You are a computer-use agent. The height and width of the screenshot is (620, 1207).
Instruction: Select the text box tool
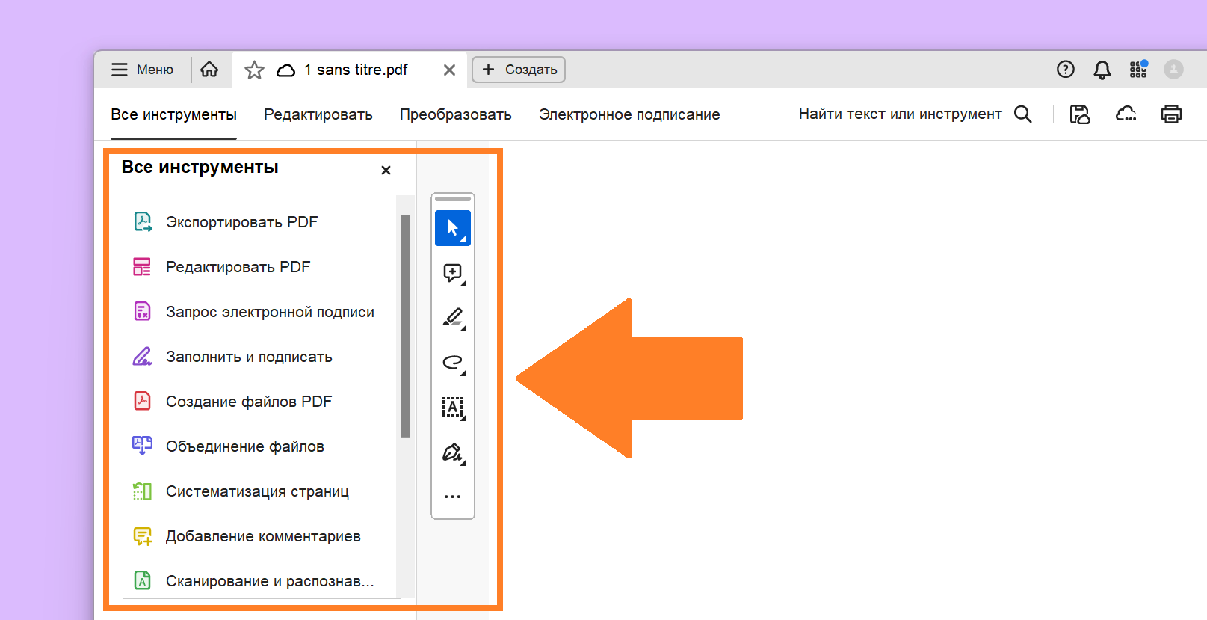point(453,408)
